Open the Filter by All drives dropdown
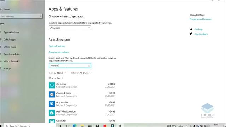 click(81, 73)
